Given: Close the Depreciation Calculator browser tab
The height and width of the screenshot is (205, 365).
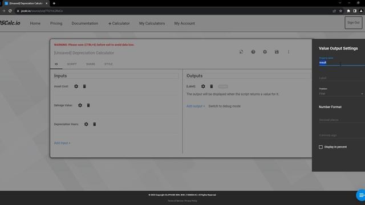Looking at the screenshot, I should coord(47,3).
